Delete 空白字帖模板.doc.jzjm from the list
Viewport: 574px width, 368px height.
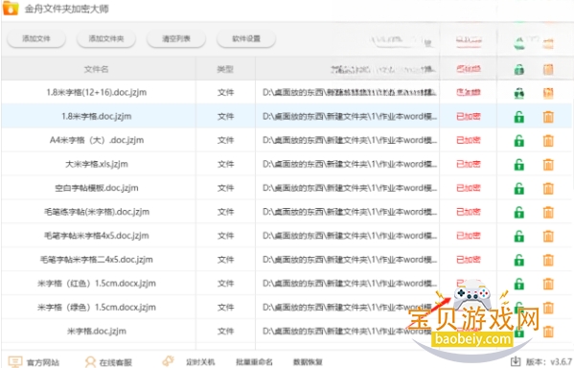548,189
